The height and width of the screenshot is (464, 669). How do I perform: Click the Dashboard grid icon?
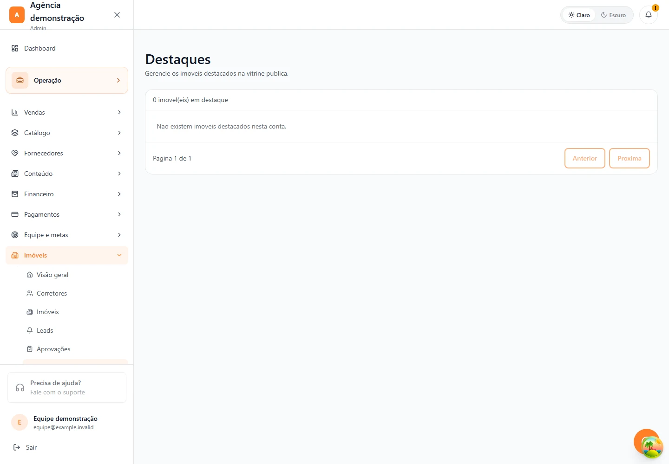point(15,48)
